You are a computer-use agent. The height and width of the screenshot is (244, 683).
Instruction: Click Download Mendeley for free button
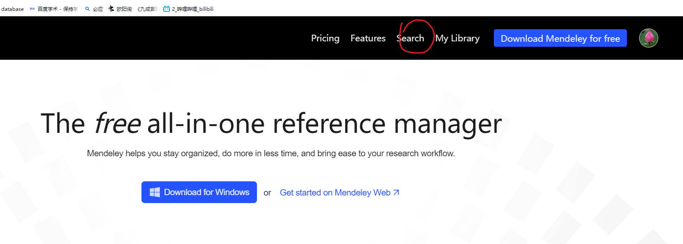pyautogui.click(x=560, y=38)
